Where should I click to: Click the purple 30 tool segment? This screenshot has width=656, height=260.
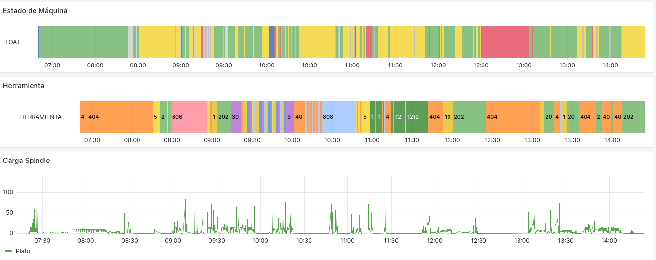pos(236,117)
